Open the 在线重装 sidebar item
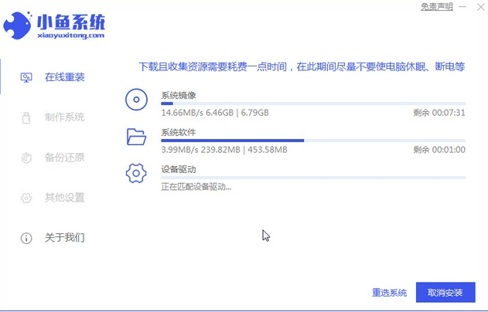This screenshot has height=312, width=488. 64,77
